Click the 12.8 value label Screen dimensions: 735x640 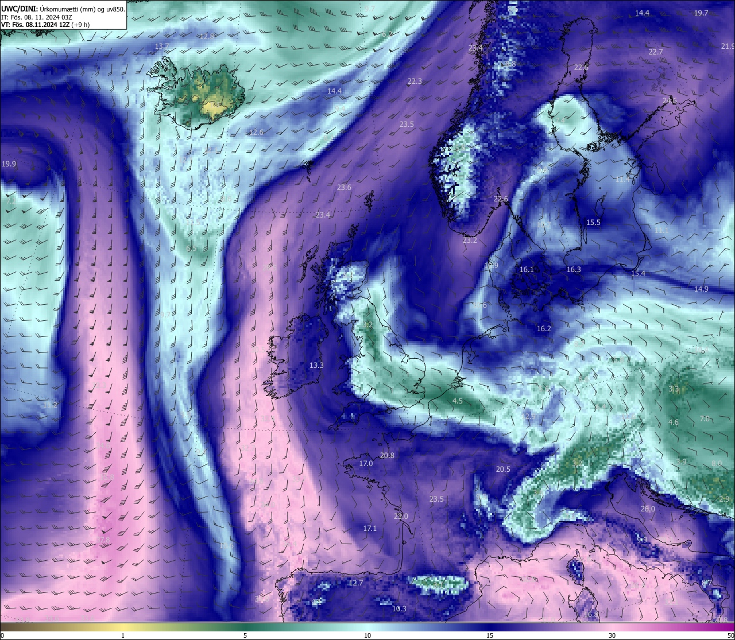[x=207, y=36]
